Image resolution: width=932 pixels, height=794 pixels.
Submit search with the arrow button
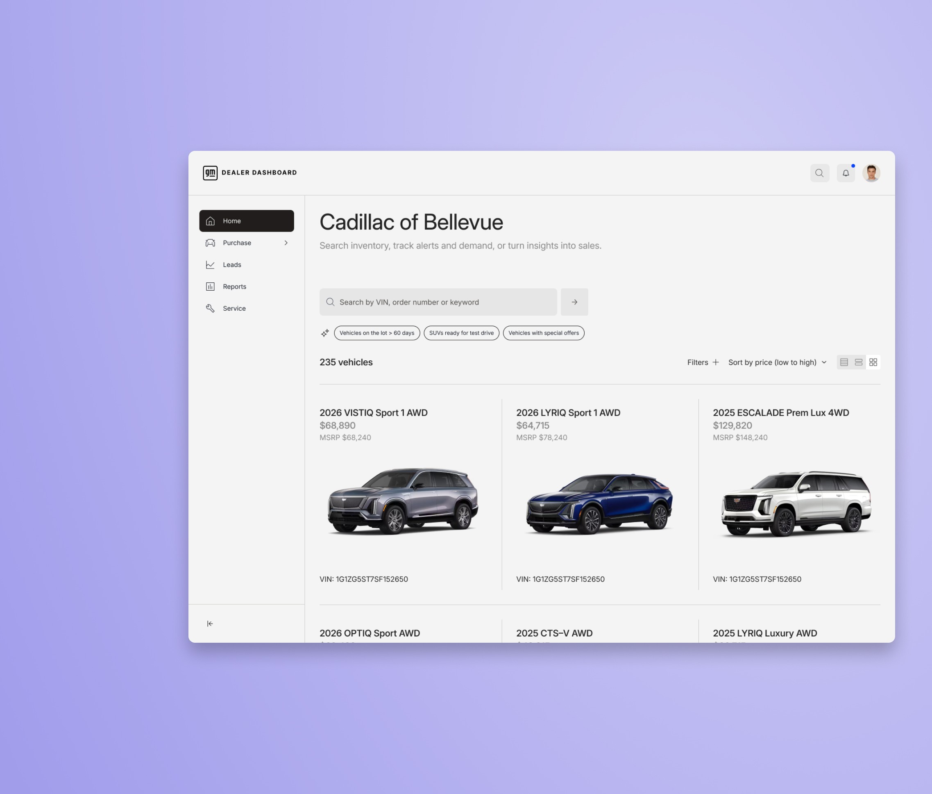tap(574, 302)
